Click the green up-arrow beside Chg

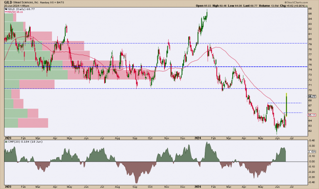coord(307,6)
